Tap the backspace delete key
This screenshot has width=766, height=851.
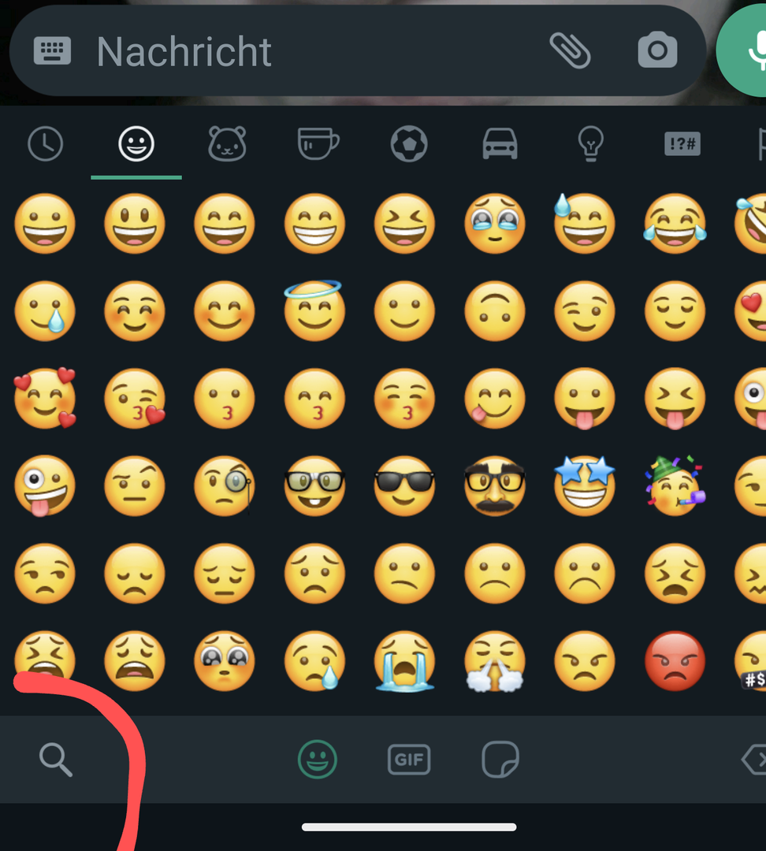753,760
